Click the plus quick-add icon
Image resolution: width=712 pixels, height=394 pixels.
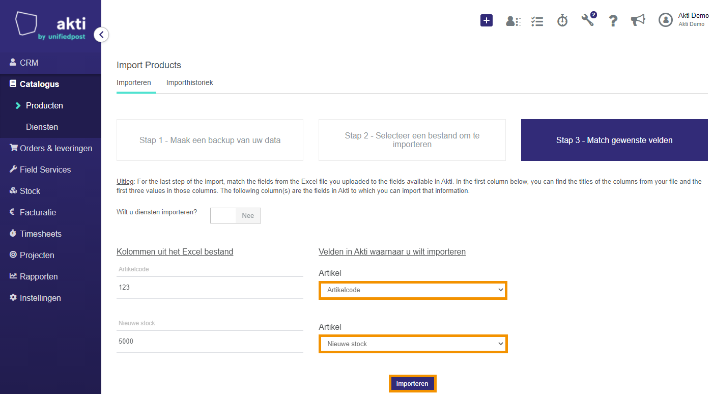pyautogui.click(x=487, y=20)
